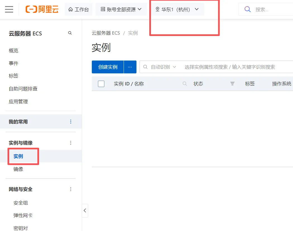The width and height of the screenshot is (293, 231).
Task: Open 应用管理 in the sidebar
Action: coord(18,102)
